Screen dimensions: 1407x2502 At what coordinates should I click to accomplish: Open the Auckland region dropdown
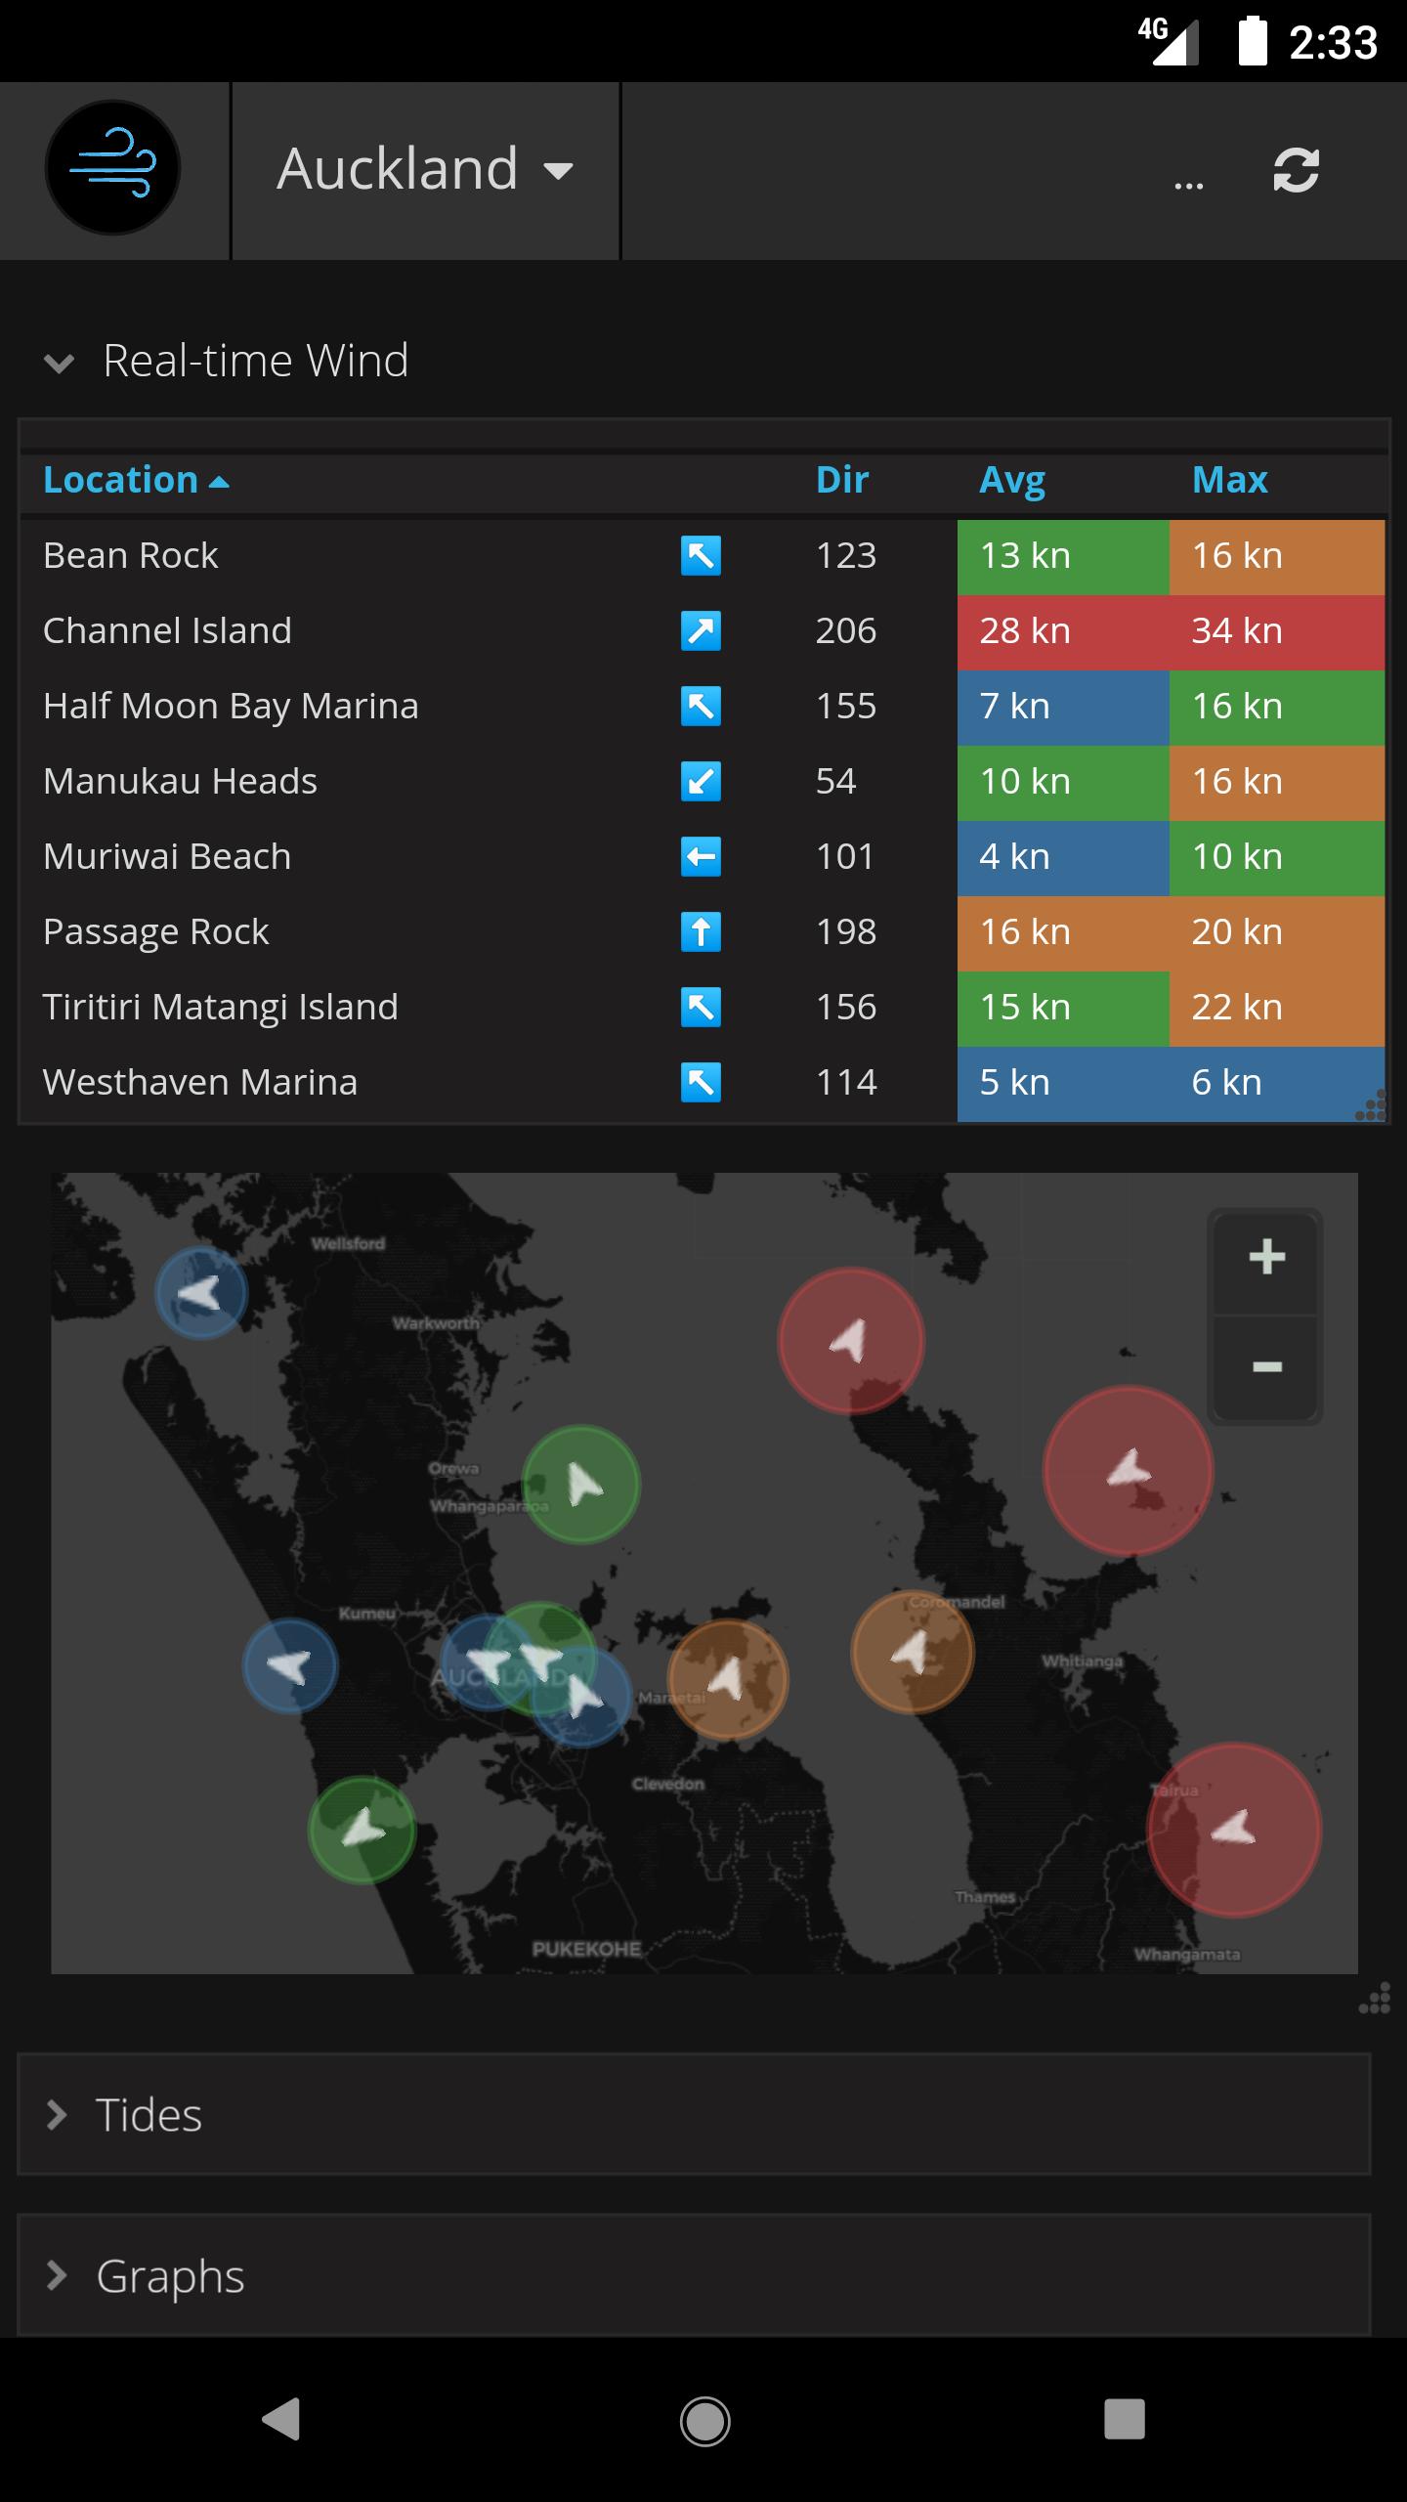[x=425, y=170]
